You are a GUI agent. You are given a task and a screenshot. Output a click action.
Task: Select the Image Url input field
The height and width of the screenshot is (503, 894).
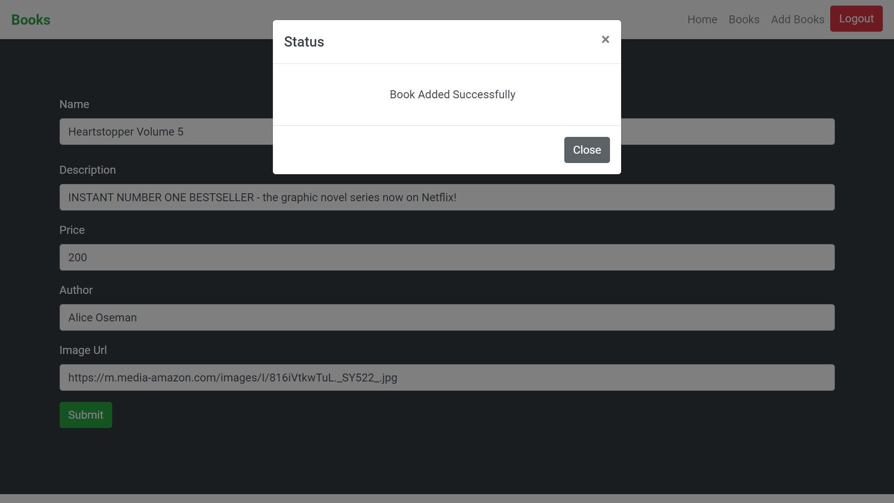pos(447,378)
